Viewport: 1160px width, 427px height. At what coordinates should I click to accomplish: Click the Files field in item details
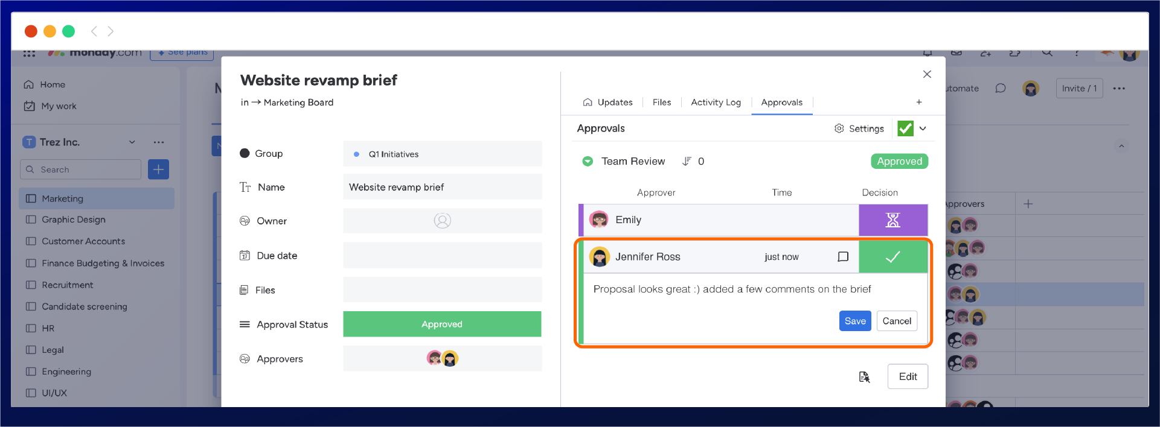point(442,289)
